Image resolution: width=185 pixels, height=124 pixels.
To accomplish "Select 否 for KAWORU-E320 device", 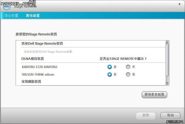I will (x=128, y=67).
